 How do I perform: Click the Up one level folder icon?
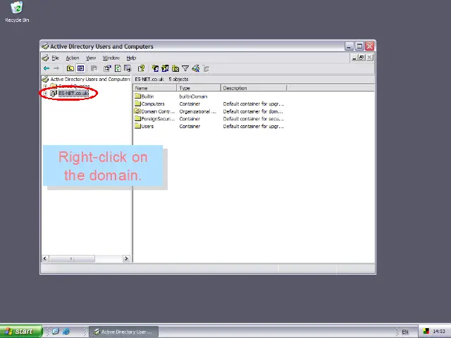coord(70,68)
